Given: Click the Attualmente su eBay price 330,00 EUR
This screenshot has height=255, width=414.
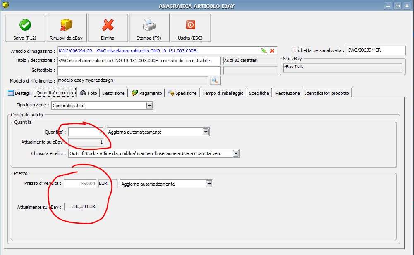Looking at the screenshot, I should (80, 207).
